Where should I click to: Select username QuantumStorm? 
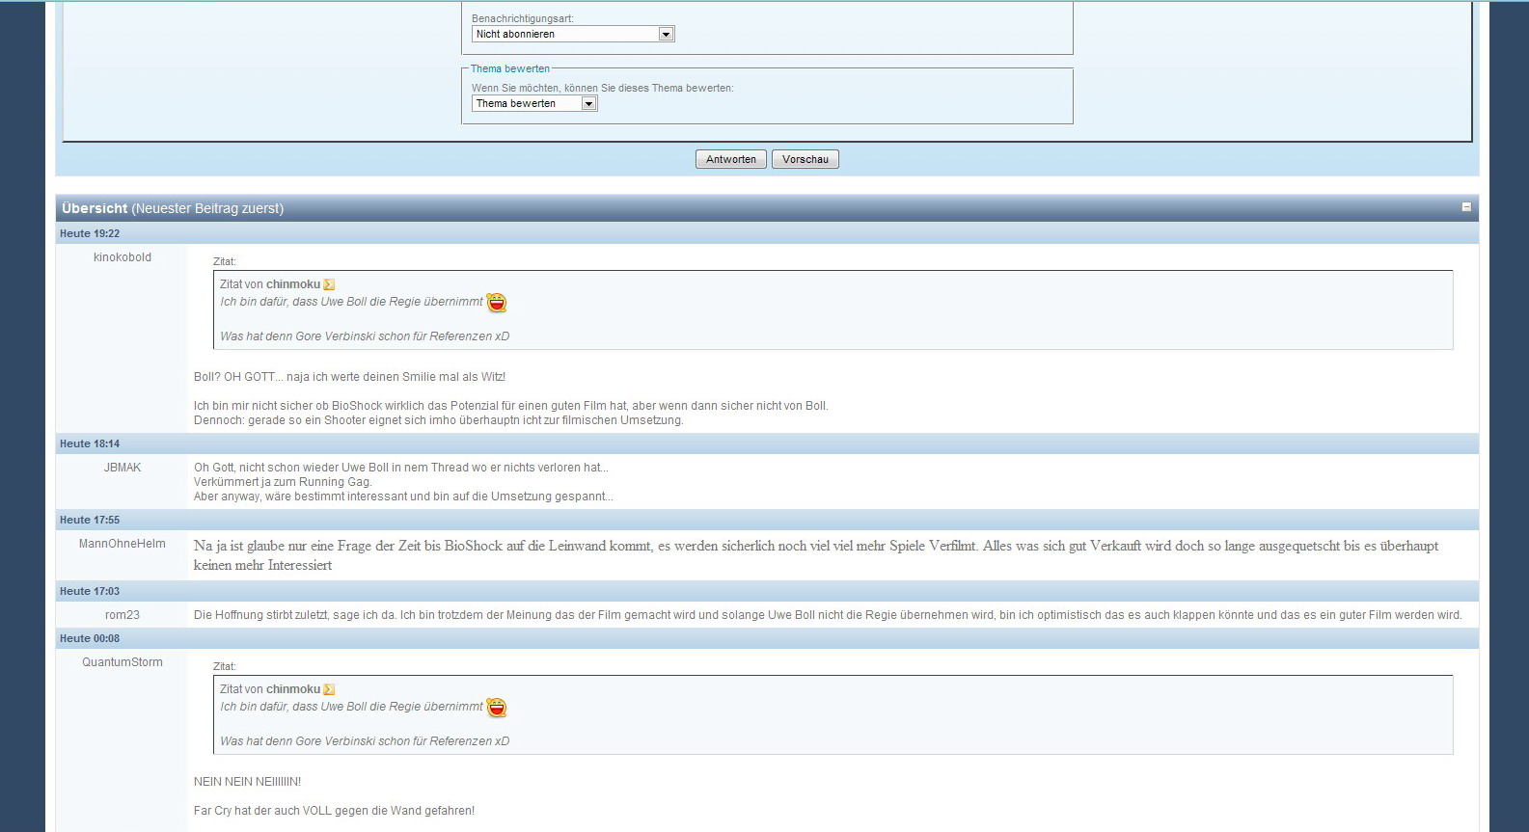(123, 662)
